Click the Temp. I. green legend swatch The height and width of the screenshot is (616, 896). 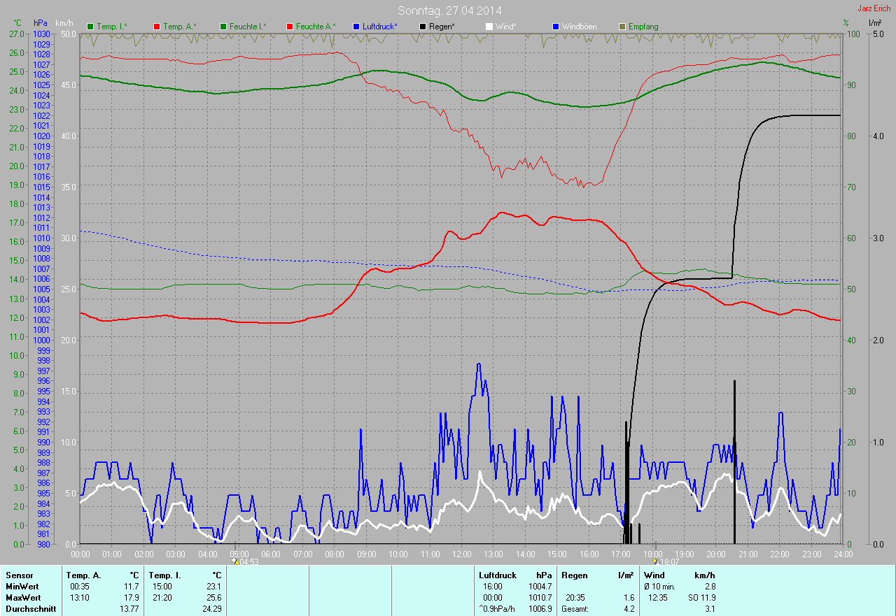[x=90, y=27]
